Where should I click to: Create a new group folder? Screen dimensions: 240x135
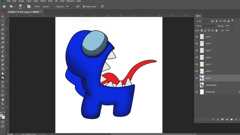[x=231, y=119]
